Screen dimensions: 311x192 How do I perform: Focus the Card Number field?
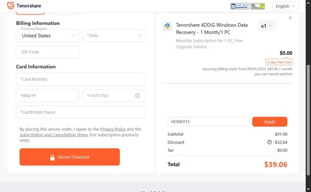click(81, 79)
